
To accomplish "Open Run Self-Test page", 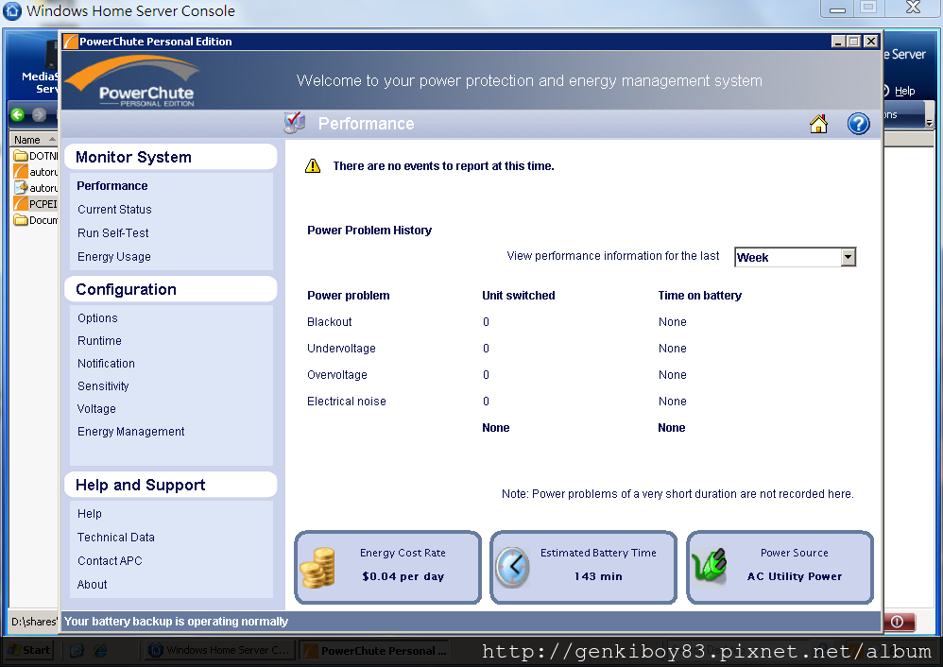I will click(113, 232).
